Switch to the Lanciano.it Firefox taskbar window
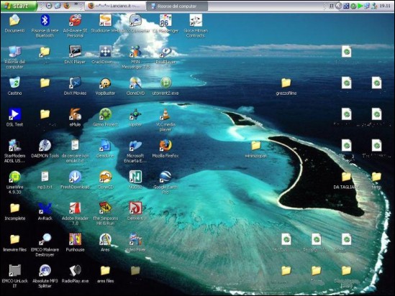This screenshot has height=296, width=395. (x=115, y=6)
